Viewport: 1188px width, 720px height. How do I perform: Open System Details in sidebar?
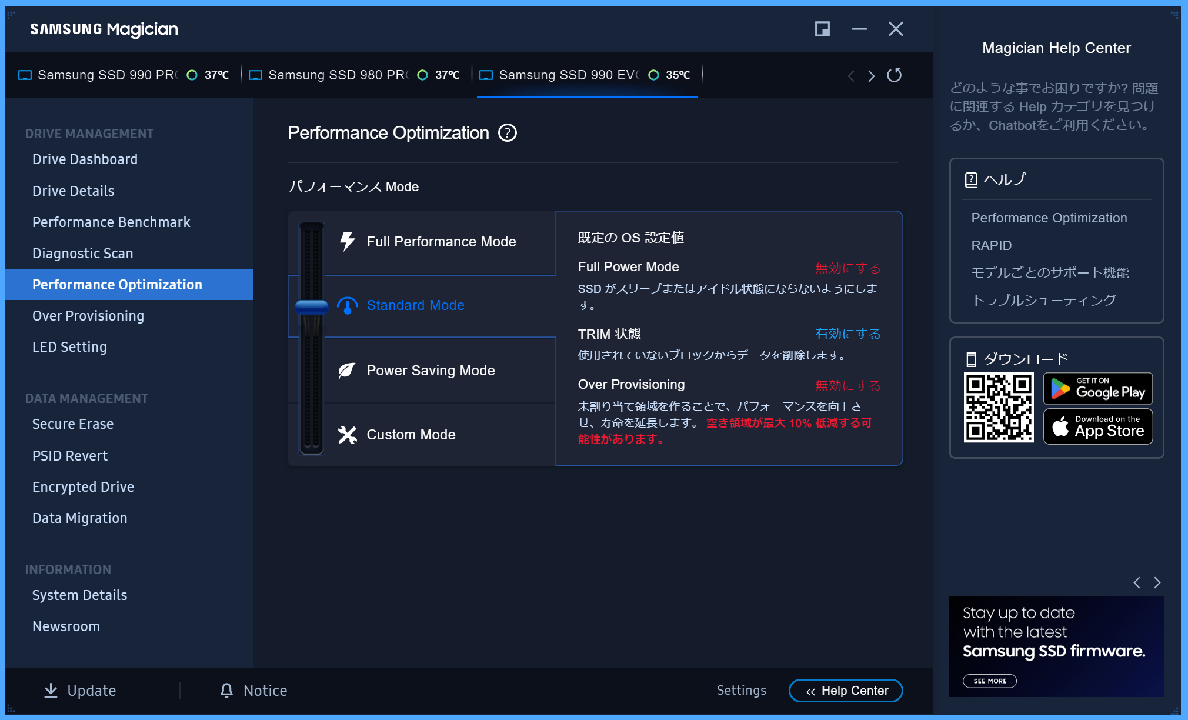[80, 595]
